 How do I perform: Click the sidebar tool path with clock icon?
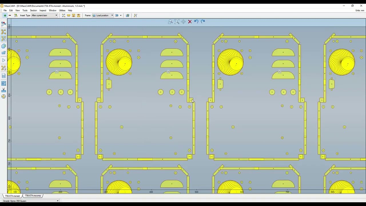coord(3,68)
